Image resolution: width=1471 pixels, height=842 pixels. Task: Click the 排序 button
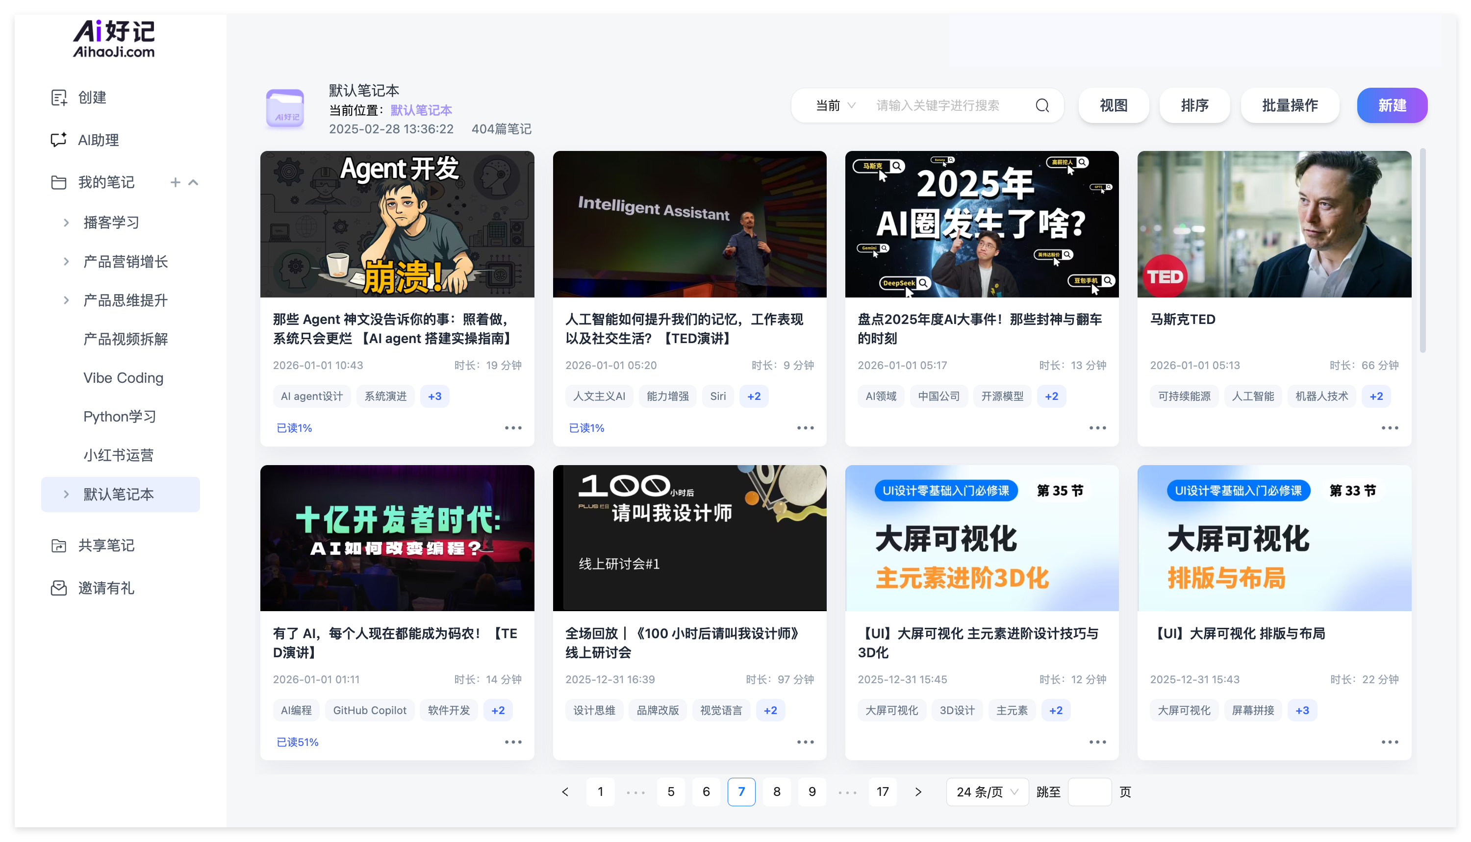1194,105
